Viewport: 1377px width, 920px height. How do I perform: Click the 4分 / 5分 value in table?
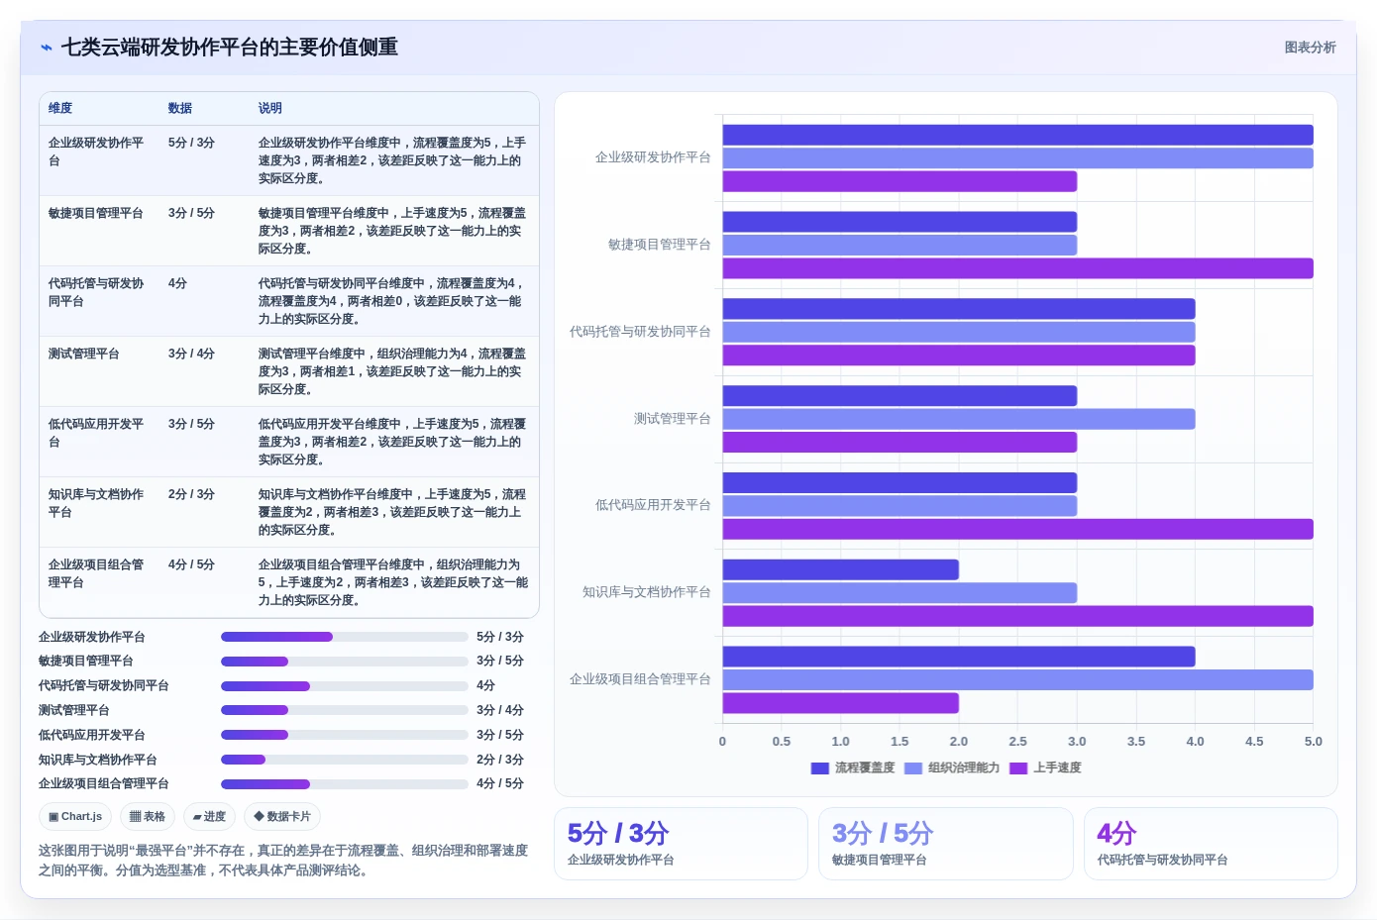(191, 564)
